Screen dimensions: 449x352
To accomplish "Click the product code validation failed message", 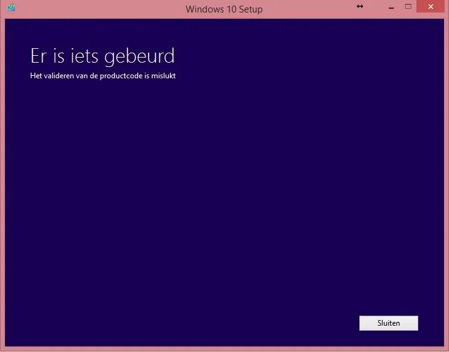I will click(103, 76).
